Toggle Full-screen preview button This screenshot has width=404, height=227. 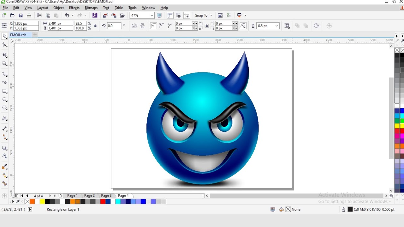pyautogui.click(x=159, y=15)
